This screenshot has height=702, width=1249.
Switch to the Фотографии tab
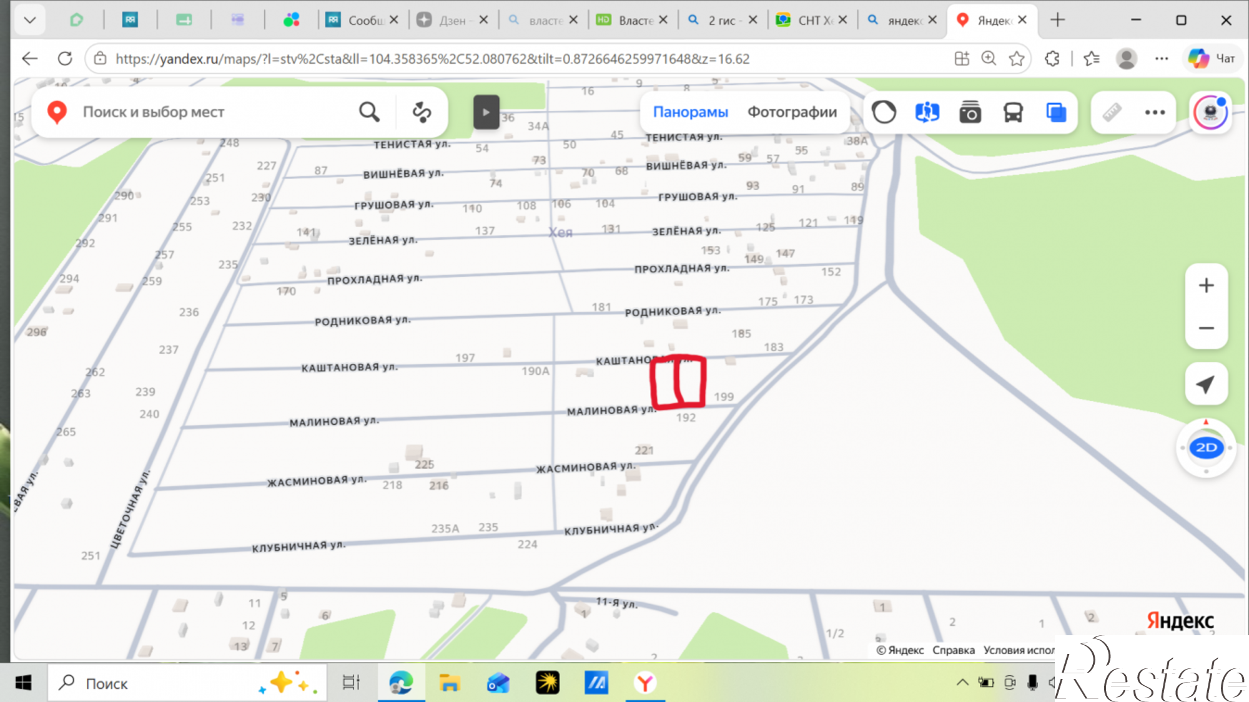(792, 112)
